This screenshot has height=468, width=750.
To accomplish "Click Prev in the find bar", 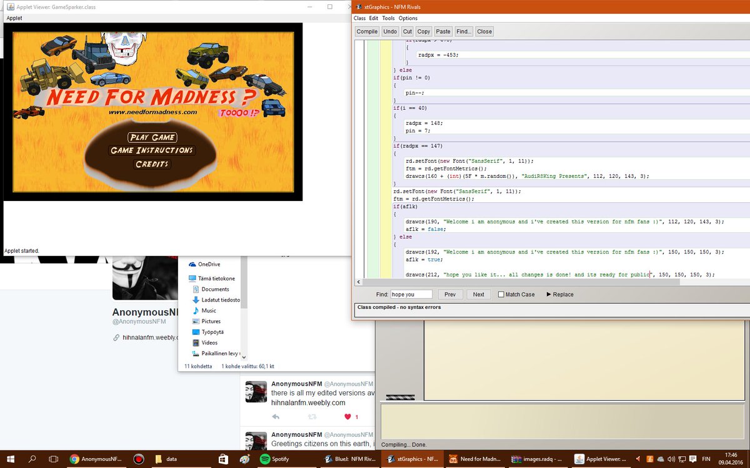I will click(450, 295).
